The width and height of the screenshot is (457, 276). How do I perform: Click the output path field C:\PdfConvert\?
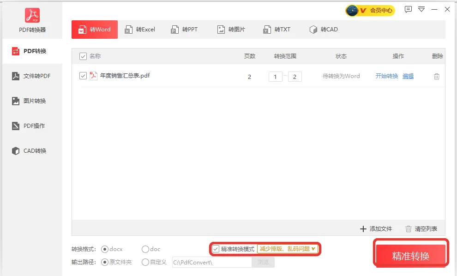[212, 262]
